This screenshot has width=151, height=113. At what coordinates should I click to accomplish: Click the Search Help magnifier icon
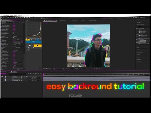[139, 17]
